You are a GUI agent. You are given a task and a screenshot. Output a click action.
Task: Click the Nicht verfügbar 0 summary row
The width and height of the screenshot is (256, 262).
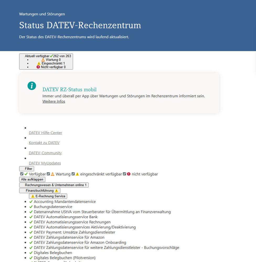pos(51,67)
